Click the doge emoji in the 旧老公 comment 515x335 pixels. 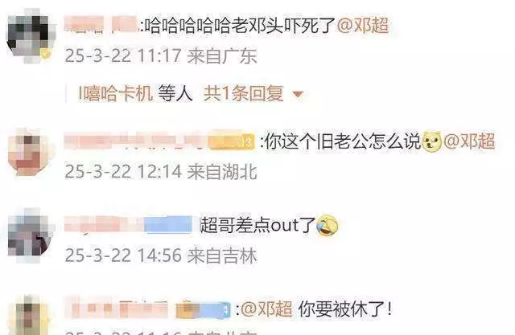431,141
